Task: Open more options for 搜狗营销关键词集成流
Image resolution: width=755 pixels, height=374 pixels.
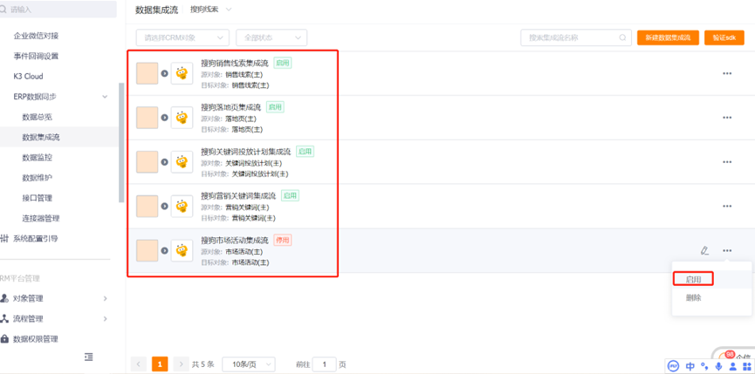Action: tap(727, 207)
